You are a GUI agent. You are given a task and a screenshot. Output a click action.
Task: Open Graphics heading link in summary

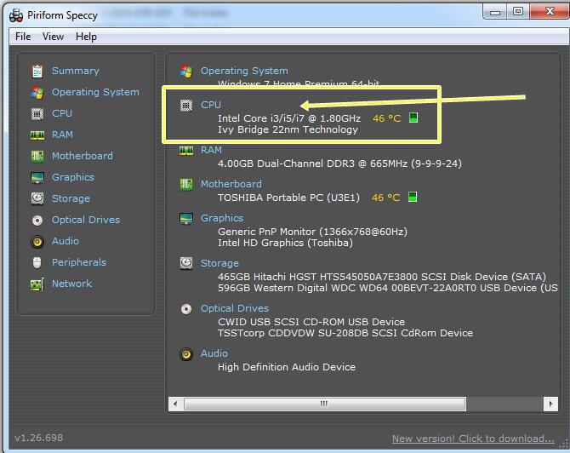tap(222, 218)
